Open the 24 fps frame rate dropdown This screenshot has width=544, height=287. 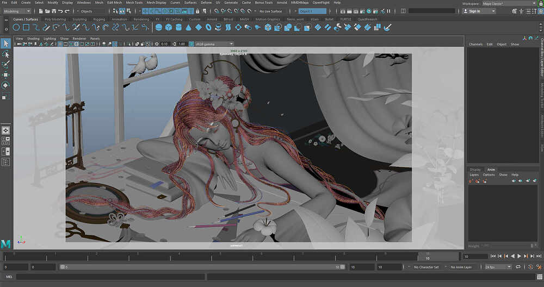point(498,267)
